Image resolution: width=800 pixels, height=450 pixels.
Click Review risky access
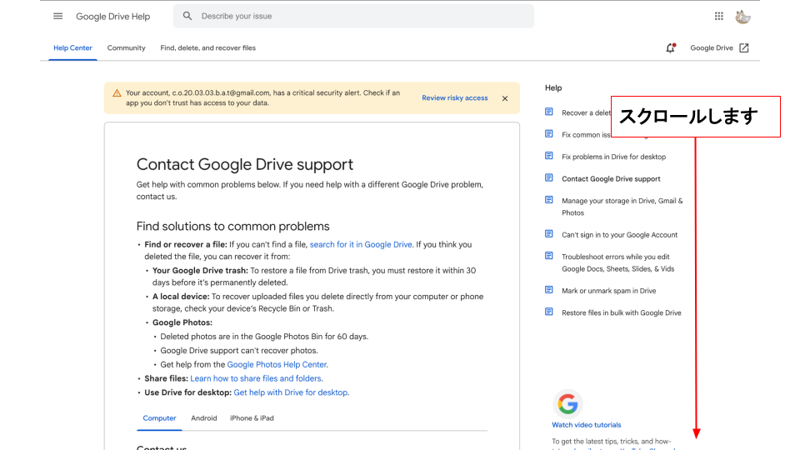[454, 98]
